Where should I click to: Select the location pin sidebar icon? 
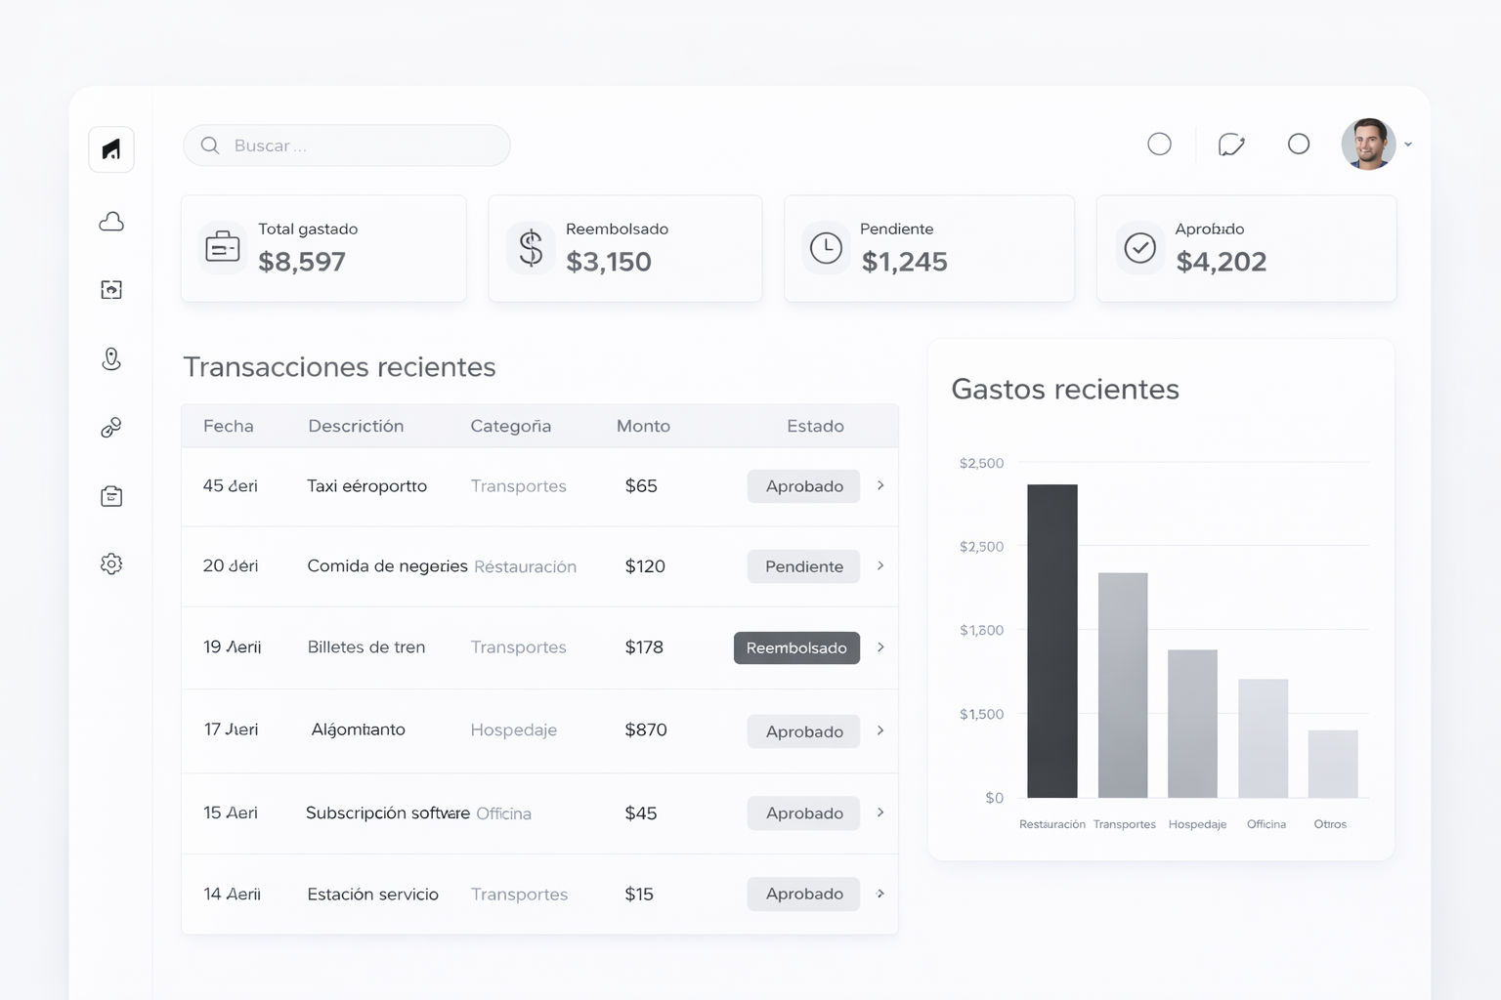tap(111, 359)
